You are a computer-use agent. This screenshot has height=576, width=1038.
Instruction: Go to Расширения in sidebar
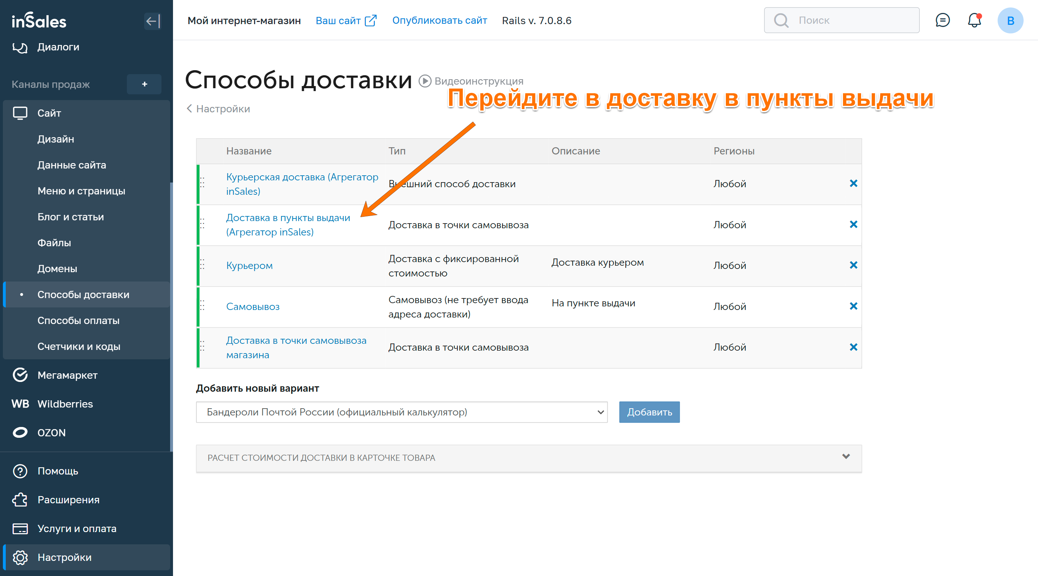point(68,500)
